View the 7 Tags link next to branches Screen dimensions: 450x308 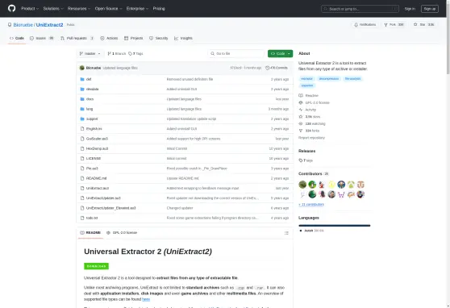click(x=135, y=54)
